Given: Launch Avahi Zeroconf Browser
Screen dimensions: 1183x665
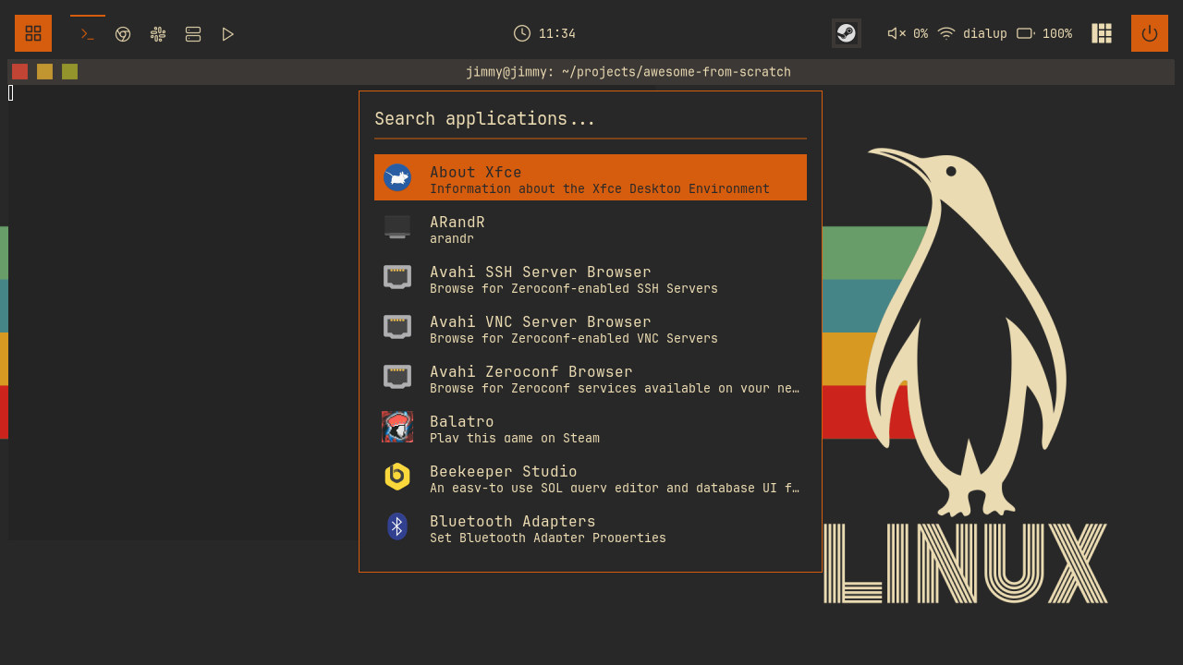Looking at the screenshot, I should [x=591, y=377].
